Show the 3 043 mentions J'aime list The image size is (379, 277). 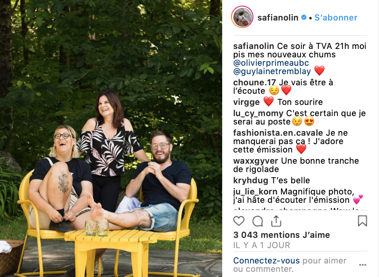[281, 235]
